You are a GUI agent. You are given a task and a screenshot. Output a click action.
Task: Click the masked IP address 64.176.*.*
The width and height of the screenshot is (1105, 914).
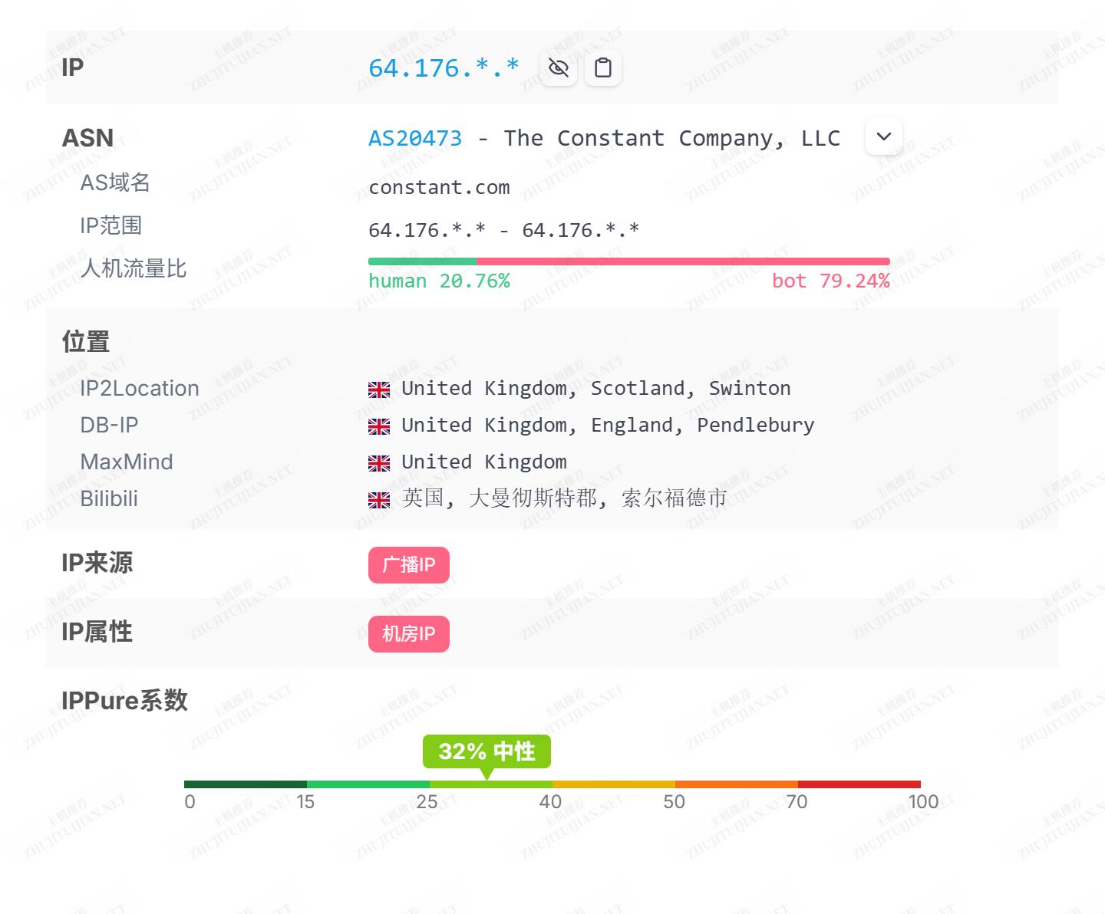(444, 68)
